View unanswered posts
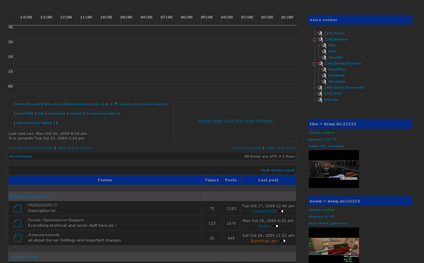This screenshot has width=424, height=263. tap(31, 148)
